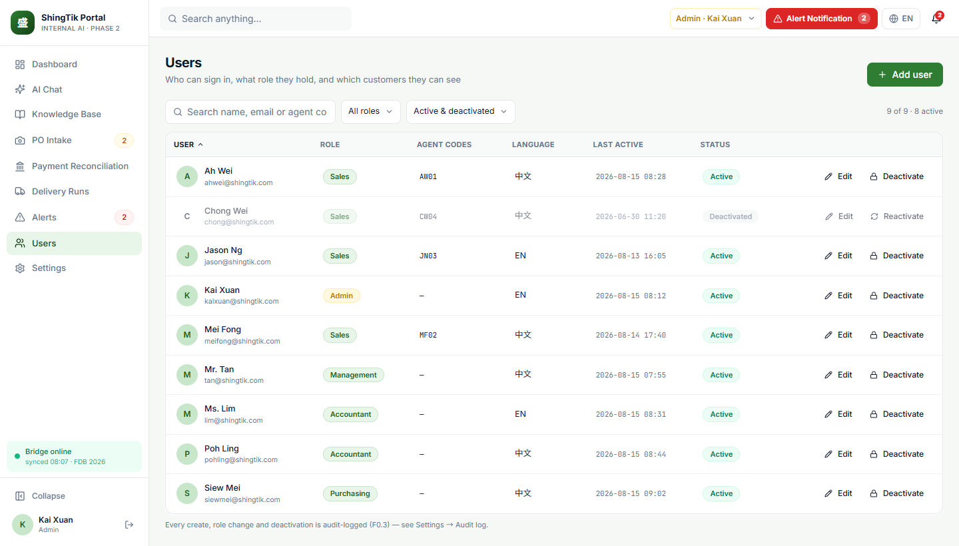Open the Admin · Kai Xuan role dropdown
This screenshot has height=546, width=959.
click(715, 19)
